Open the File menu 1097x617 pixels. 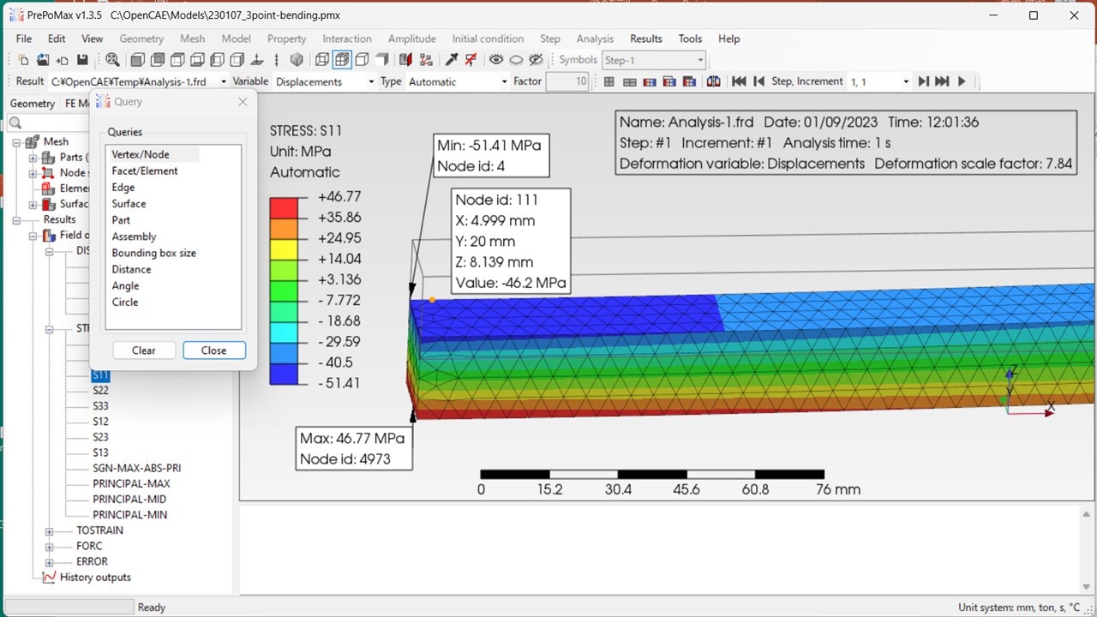click(24, 39)
